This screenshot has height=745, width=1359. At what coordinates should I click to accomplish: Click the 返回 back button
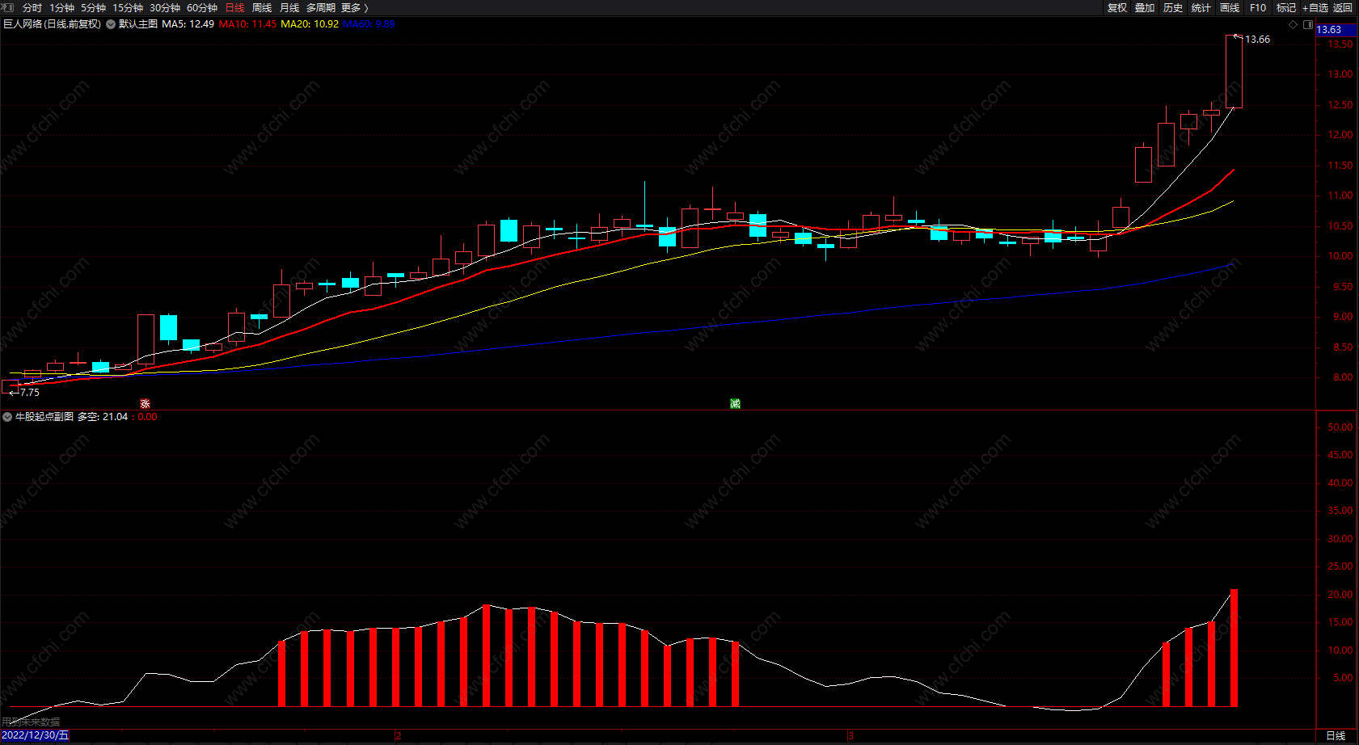pos(1343,8)
